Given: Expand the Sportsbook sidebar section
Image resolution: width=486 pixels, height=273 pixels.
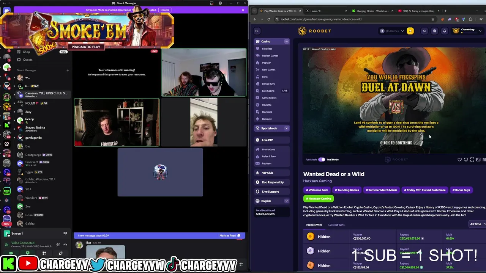Looking at the screenshot, I should tap(286, 128).
